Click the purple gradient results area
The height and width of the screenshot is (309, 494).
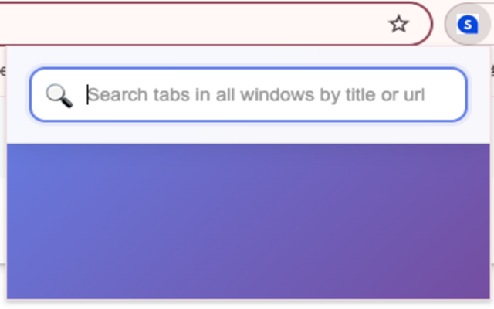pos(249,220)
